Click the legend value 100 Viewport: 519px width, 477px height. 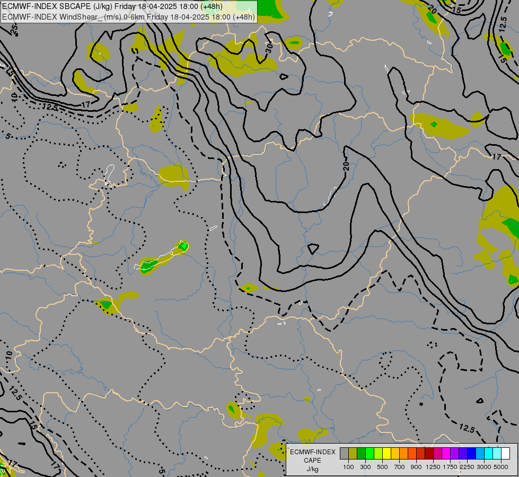348,467
